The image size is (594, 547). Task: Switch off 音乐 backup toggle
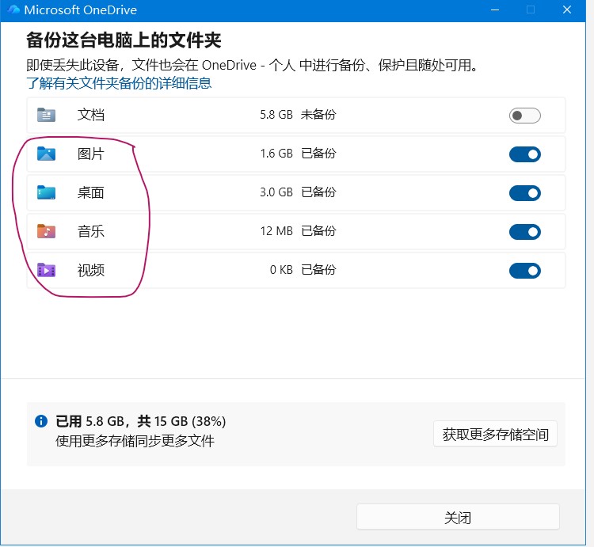click(x=524, y=232)
